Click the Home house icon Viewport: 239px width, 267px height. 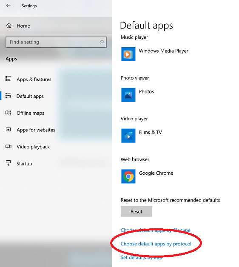coord(9,26)
